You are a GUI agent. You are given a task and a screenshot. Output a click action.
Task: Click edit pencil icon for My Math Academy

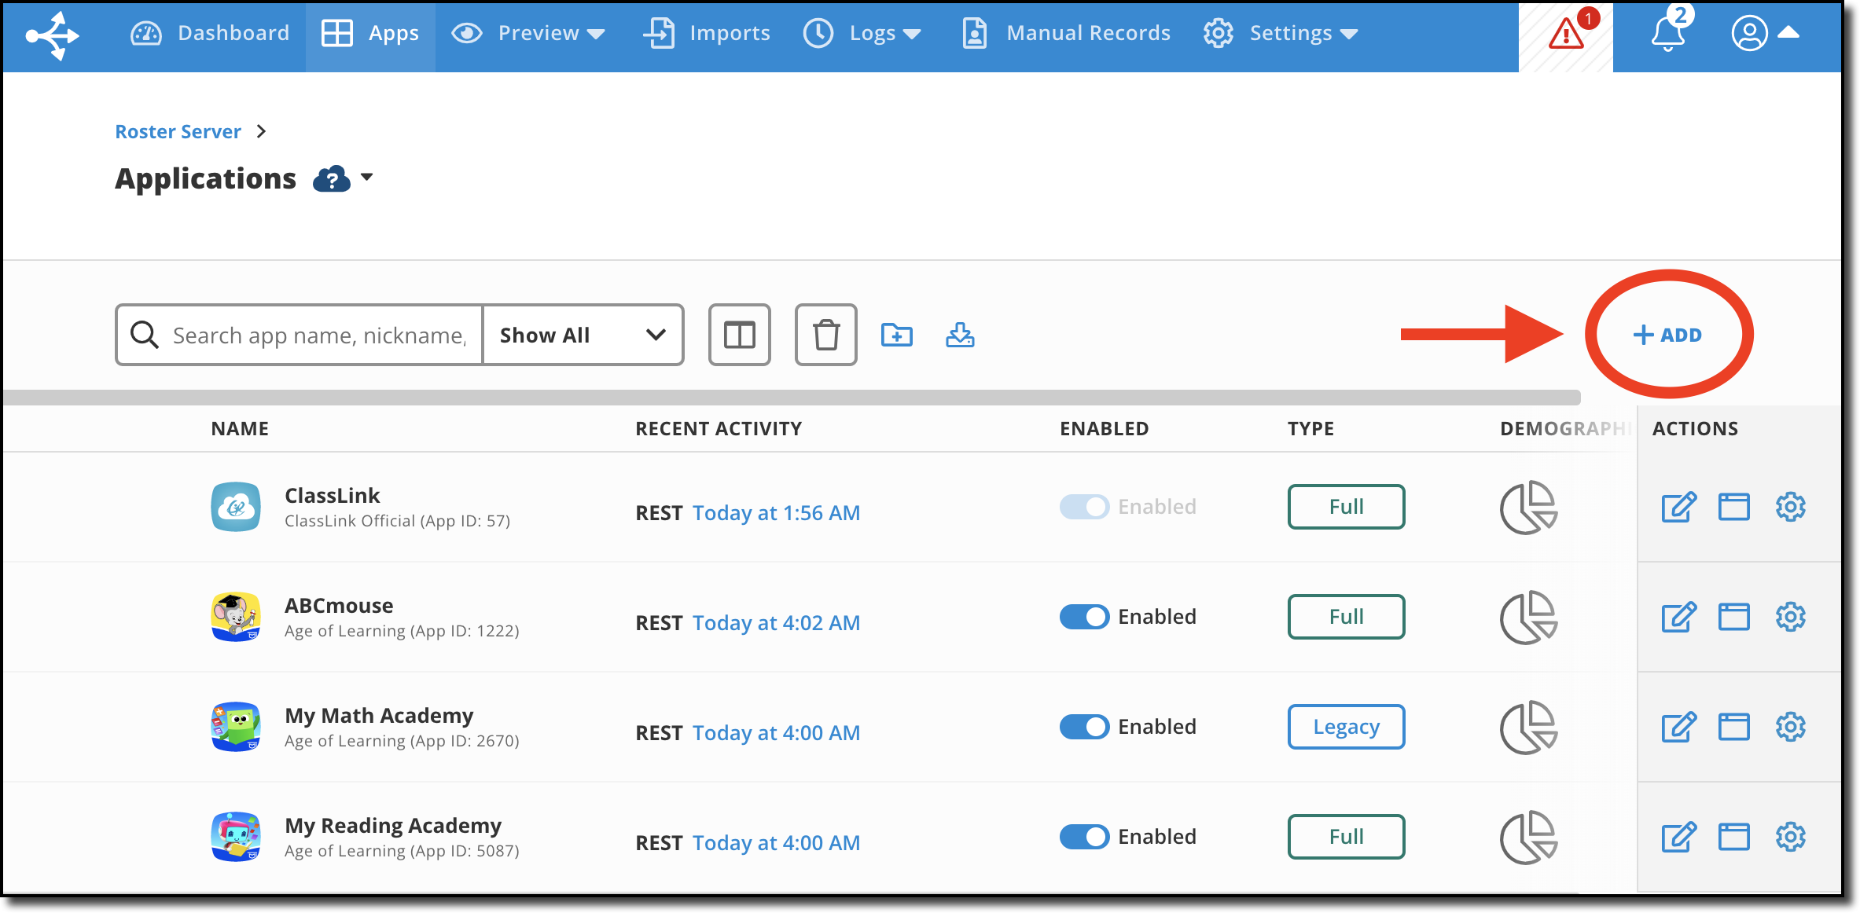pyautogui.click(x=1678, y=727)
